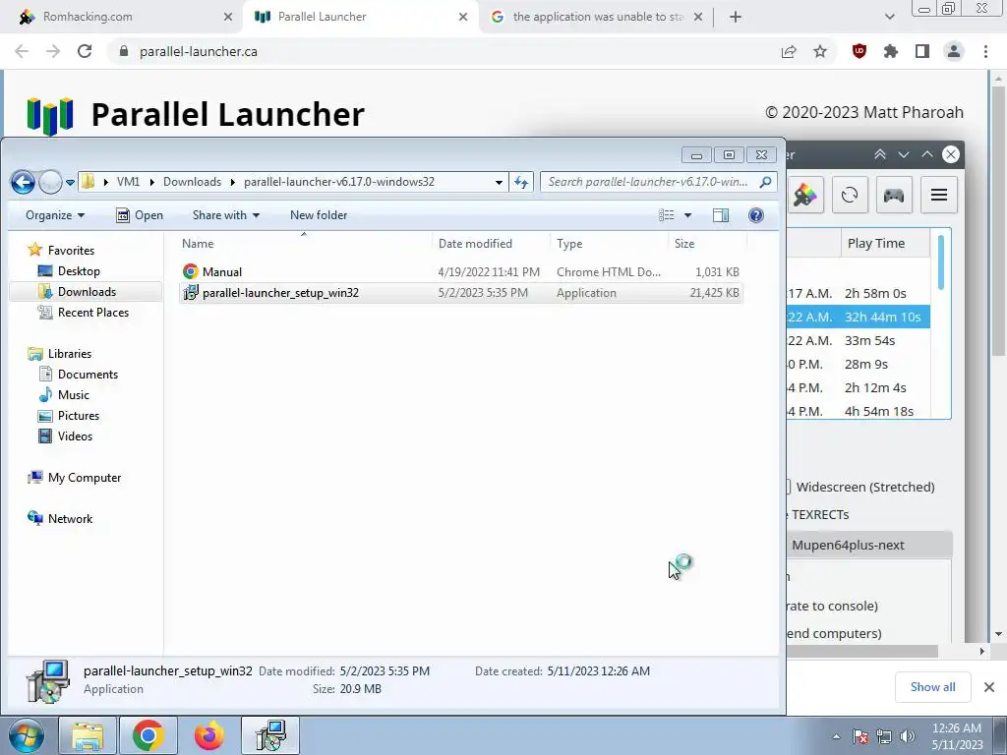Select the Manual Chrome HTML file
This screenshot has width=1007, height=755.
460,271
